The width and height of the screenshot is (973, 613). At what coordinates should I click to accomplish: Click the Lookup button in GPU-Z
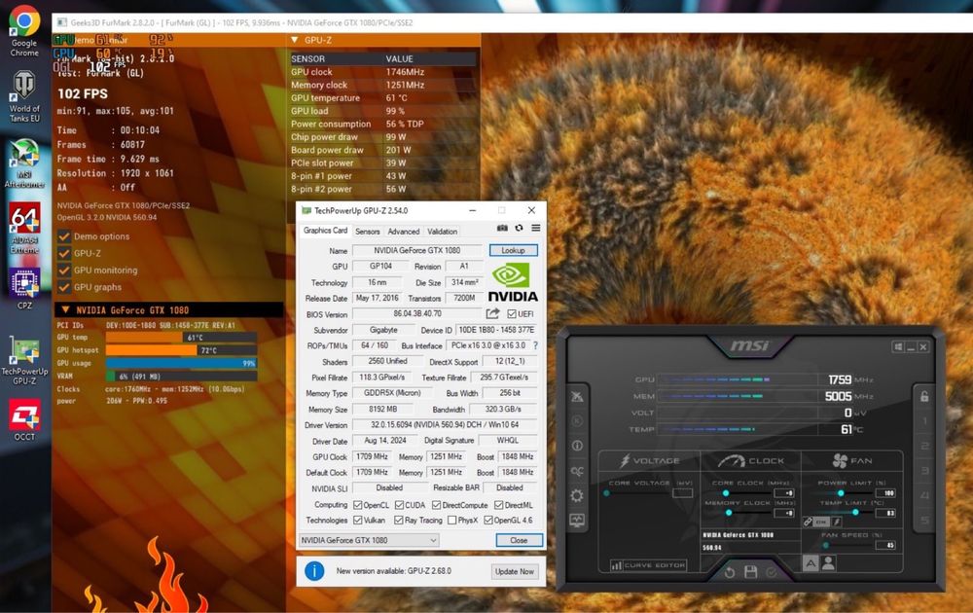[513, 250]
